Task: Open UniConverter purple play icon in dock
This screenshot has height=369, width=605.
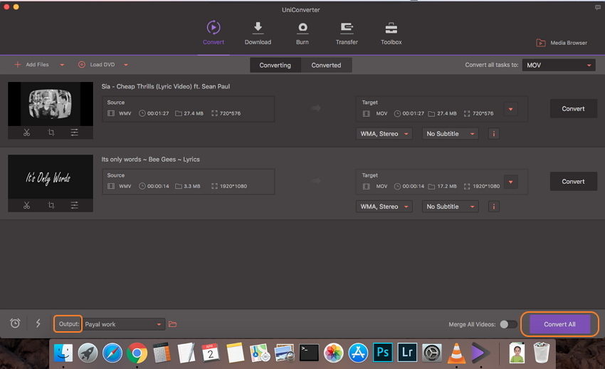Action: click(480, 353)
